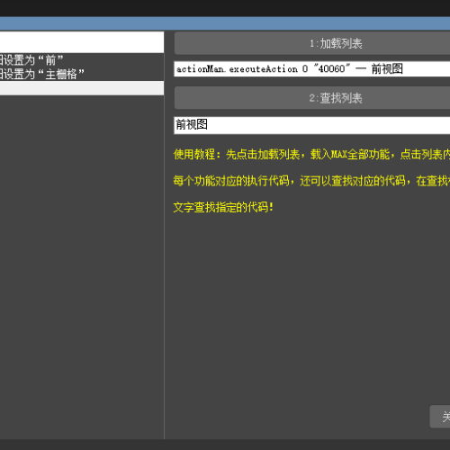Select the highlighted blank row below 主栅格

(x=82, y=88)
